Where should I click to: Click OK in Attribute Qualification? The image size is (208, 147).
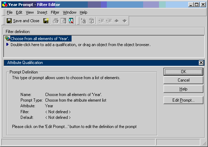(183, 72)
